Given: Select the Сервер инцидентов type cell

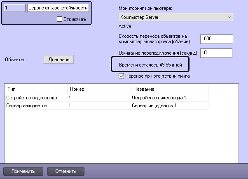Looking at the screenshot, I should [35, 106].
